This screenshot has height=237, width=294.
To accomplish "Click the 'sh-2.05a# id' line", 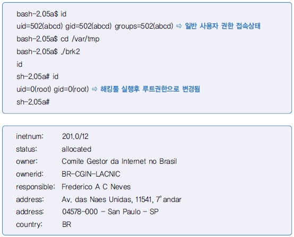I will [38, 76].
